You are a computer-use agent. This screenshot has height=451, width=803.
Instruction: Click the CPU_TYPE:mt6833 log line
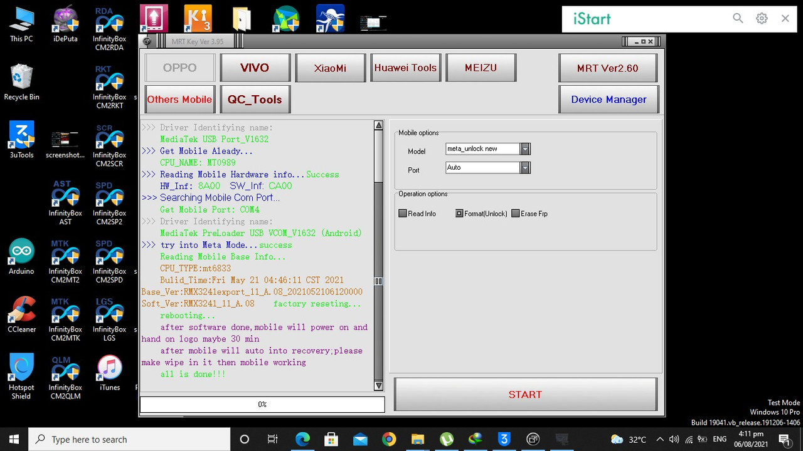tap(195, 268)
